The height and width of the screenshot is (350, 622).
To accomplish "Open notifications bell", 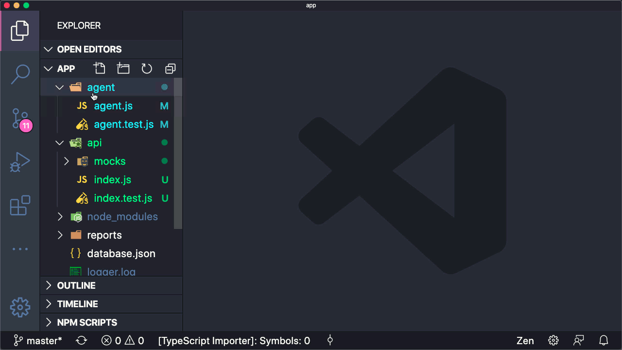I will click(x=604, y=340).
